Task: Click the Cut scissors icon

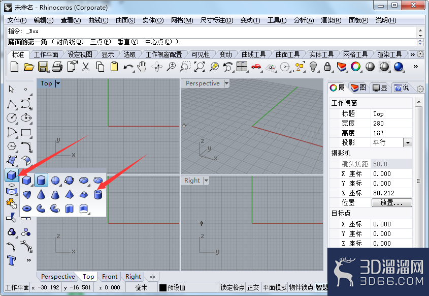Action: tap(86, 67)
